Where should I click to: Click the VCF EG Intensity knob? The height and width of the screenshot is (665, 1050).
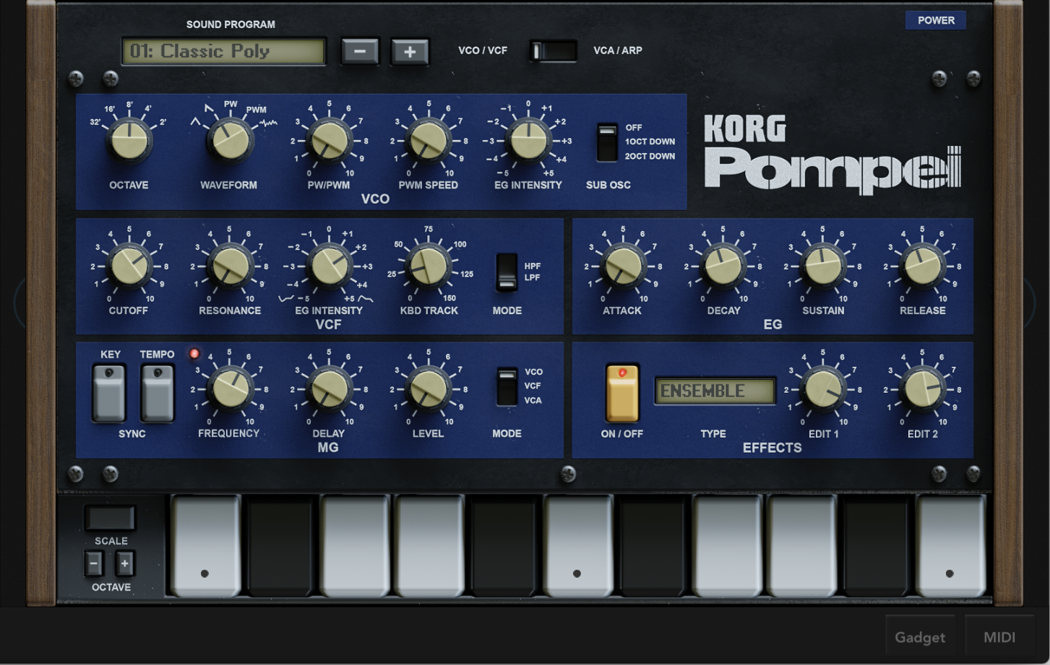click(x=329, y=266)
